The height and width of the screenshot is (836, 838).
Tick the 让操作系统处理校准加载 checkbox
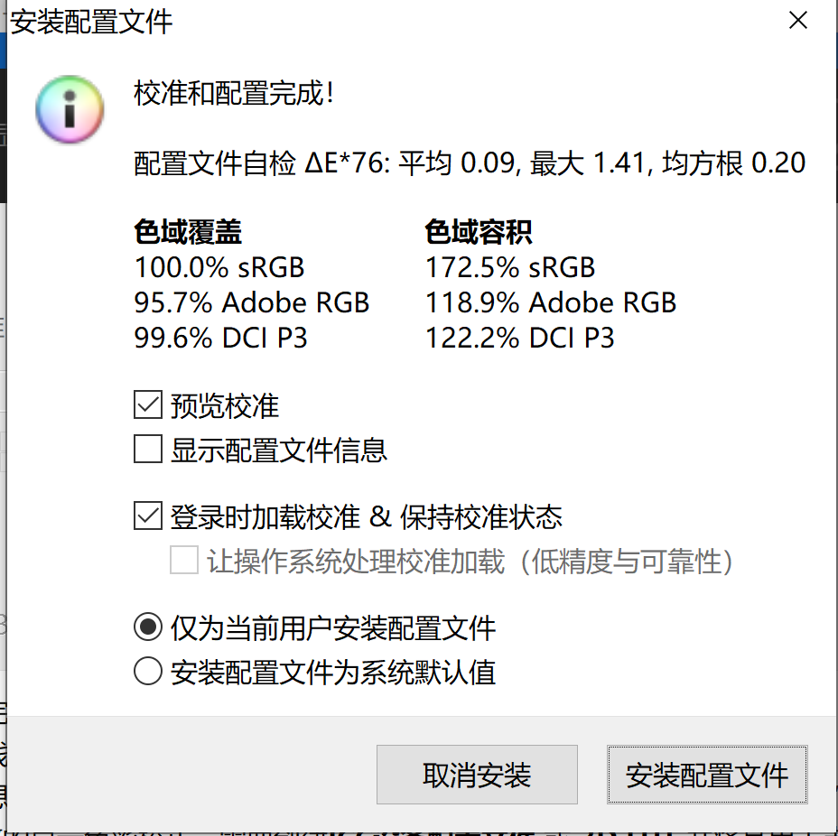click(184, 562)
